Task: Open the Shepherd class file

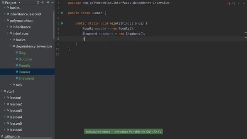Action: (x=26, y=78)
